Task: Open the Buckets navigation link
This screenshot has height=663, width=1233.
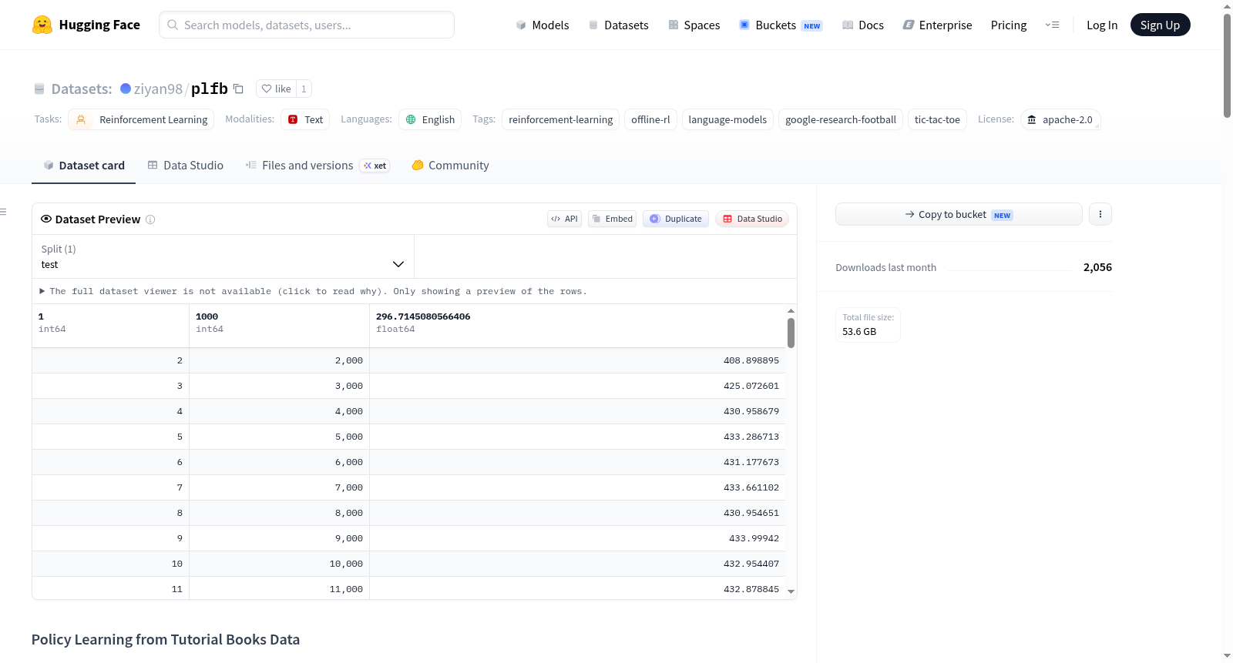Action: point(780,25)
